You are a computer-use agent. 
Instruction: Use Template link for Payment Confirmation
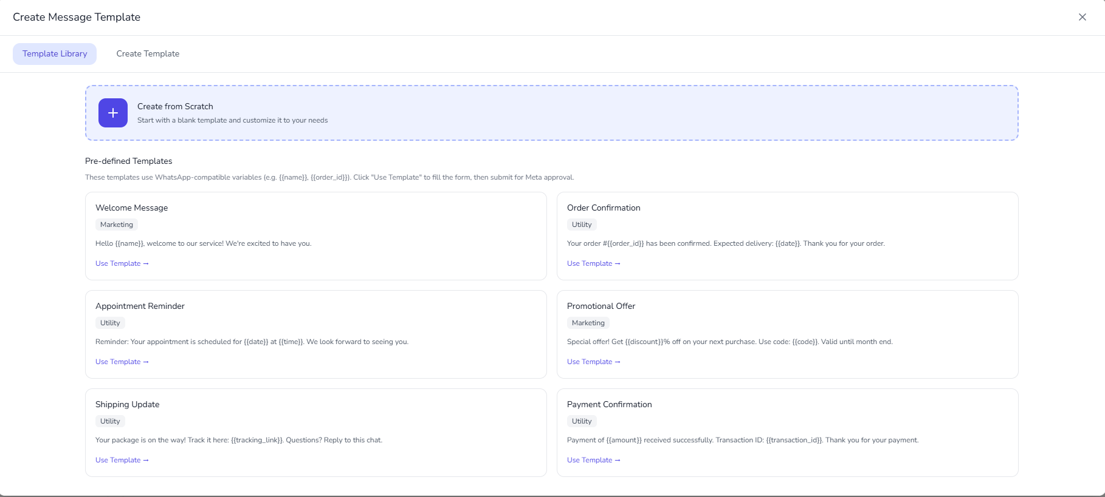point(593,460)
